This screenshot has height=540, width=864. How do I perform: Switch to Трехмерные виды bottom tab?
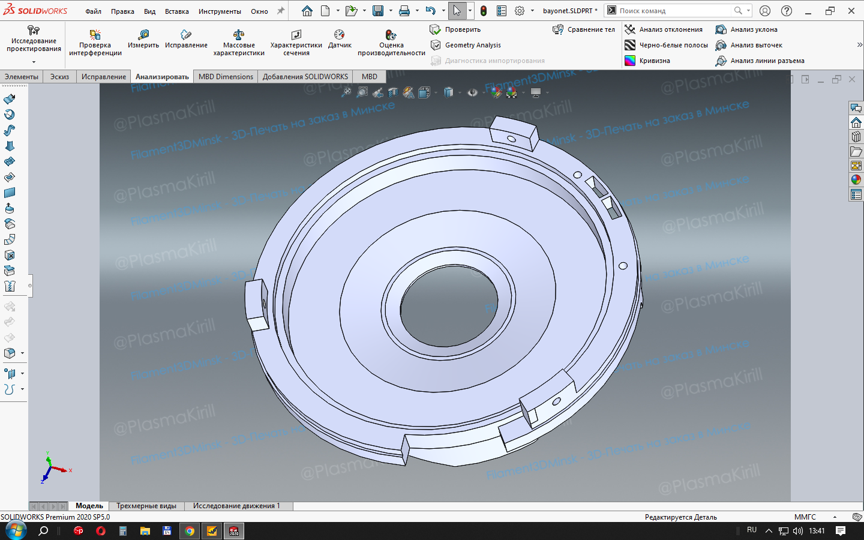click(146, 506)
